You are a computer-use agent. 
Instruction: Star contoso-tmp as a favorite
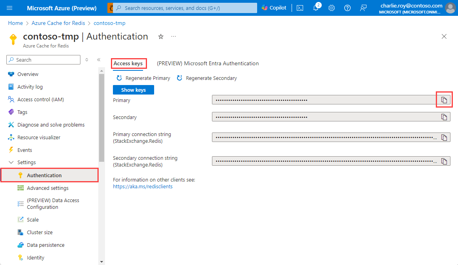pos(160,36)
